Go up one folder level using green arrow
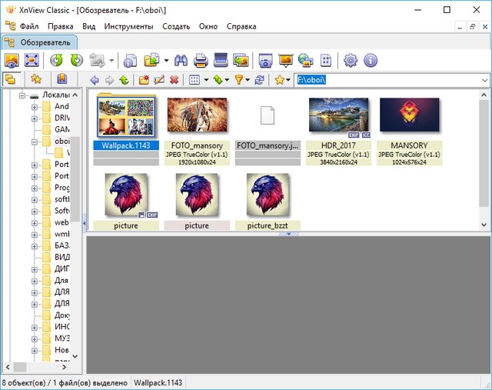 [x=125, y=80]
